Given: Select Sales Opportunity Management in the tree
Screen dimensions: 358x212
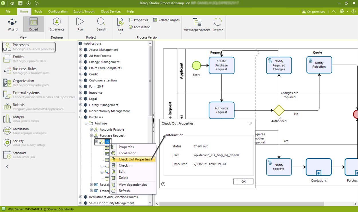Looking at the screenshot, I should (x=111, y=203).
